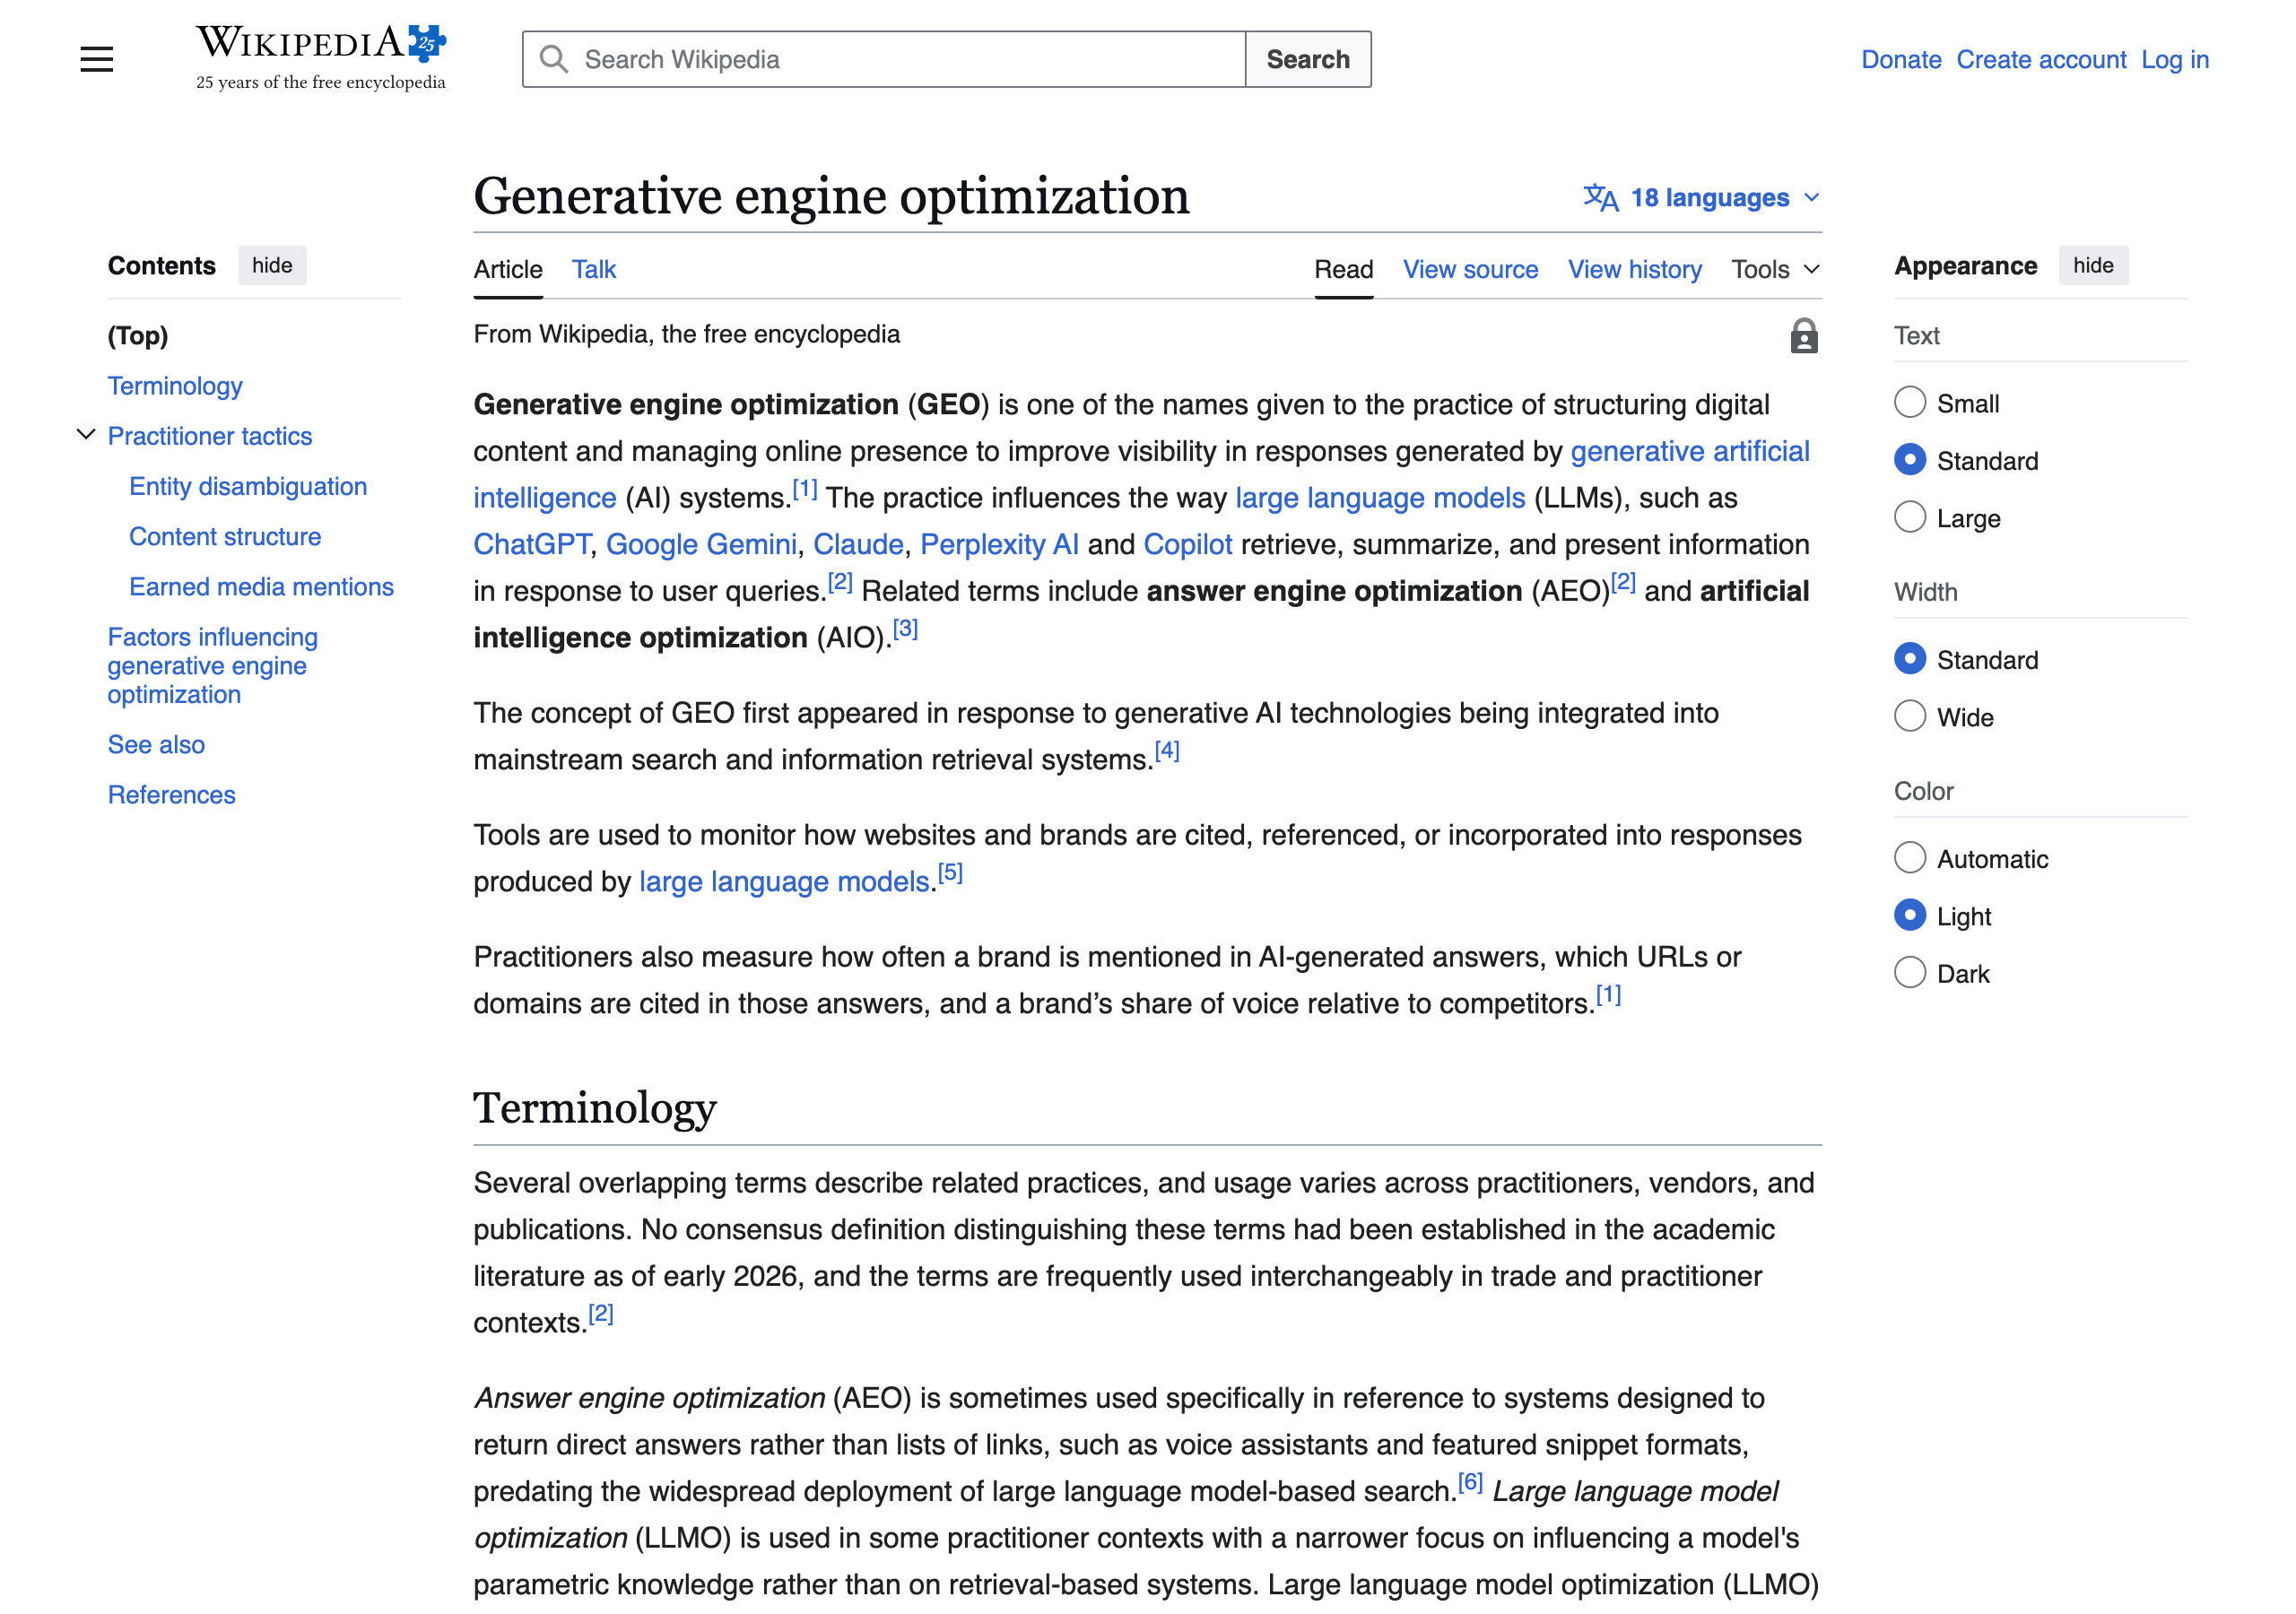2296x1614 pixels.
Task: Click the Wikipedia 25 years logo
Action: [x=320, y=58]
